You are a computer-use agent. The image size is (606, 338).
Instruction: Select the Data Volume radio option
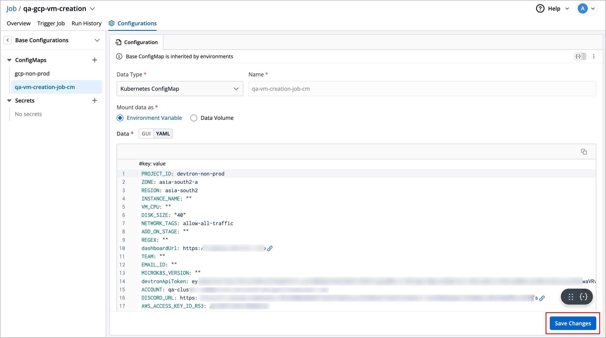pos(194,118)
